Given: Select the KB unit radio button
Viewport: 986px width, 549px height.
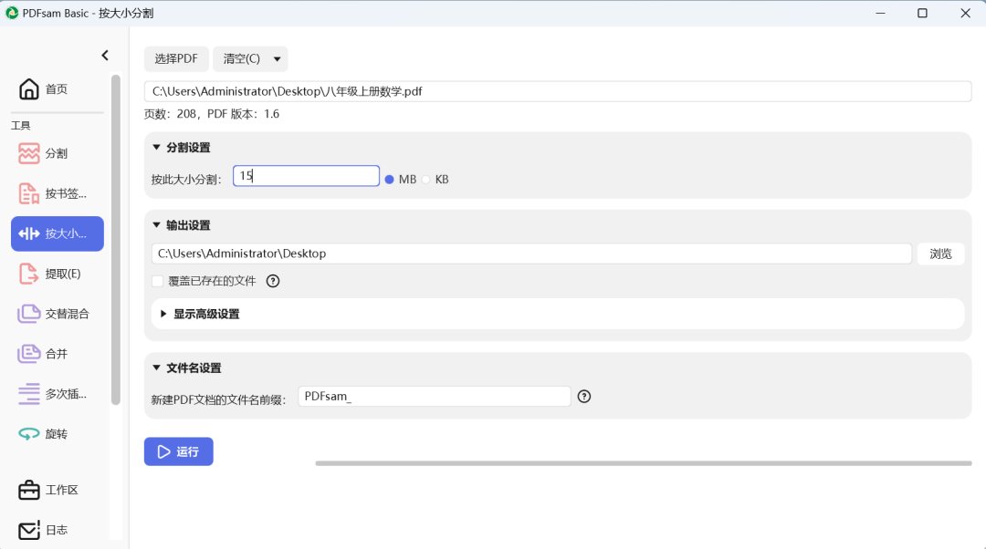Looking at the screenshot, I should [x=426, y=180].
